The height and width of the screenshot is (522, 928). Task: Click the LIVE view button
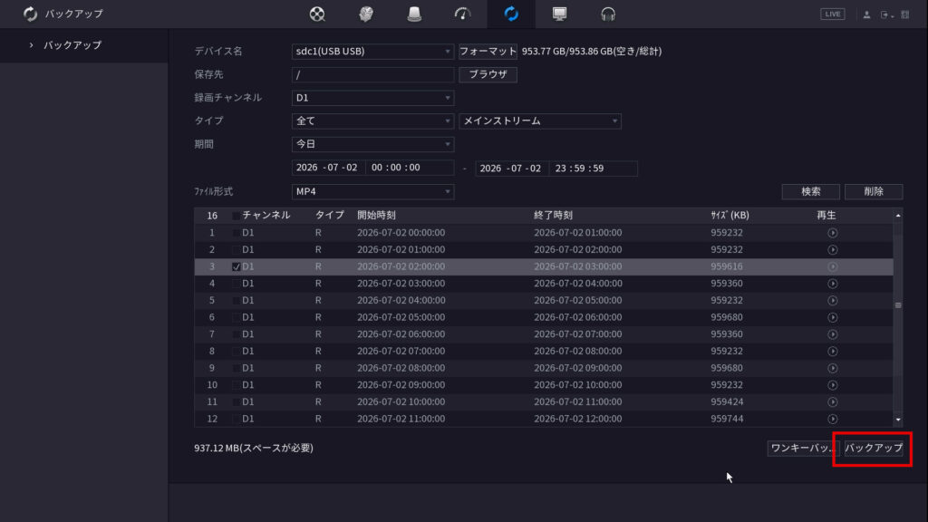click(x=832, y=14)
